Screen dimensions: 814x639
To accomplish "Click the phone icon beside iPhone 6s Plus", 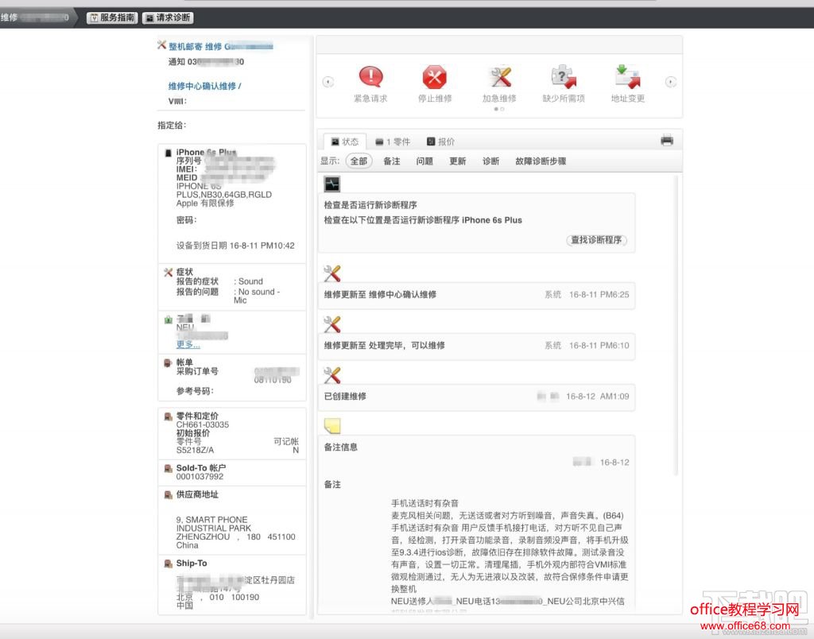I will [x=169, y=153].
